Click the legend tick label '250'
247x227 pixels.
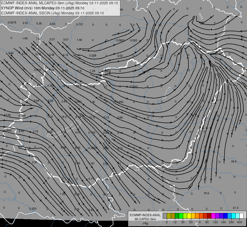click(x=231, y=222)
